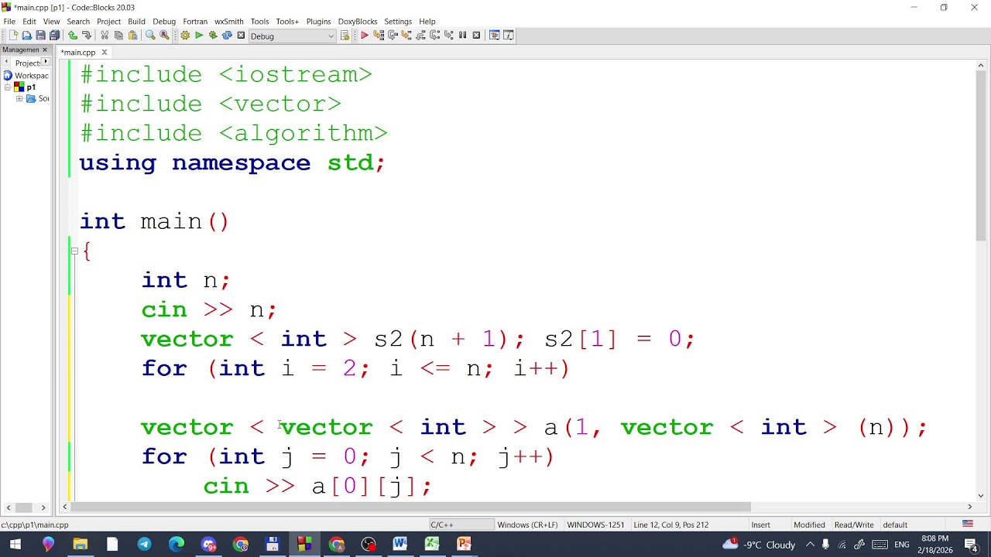Click the Next line debug icon
This screenshot has height=557, width=991.
click(x=393, y=36)
